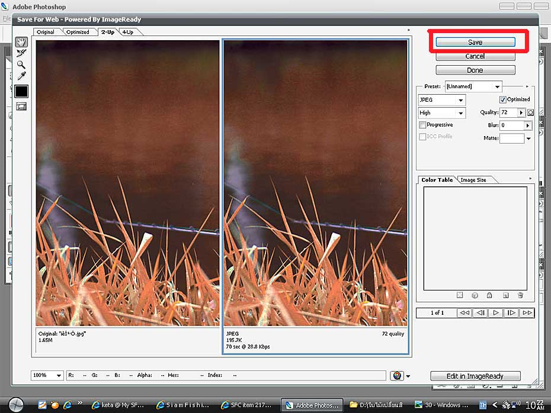Open the Matte color dropdown arrow
This screenshot has height=413, width=551.
tap(528, 138)
